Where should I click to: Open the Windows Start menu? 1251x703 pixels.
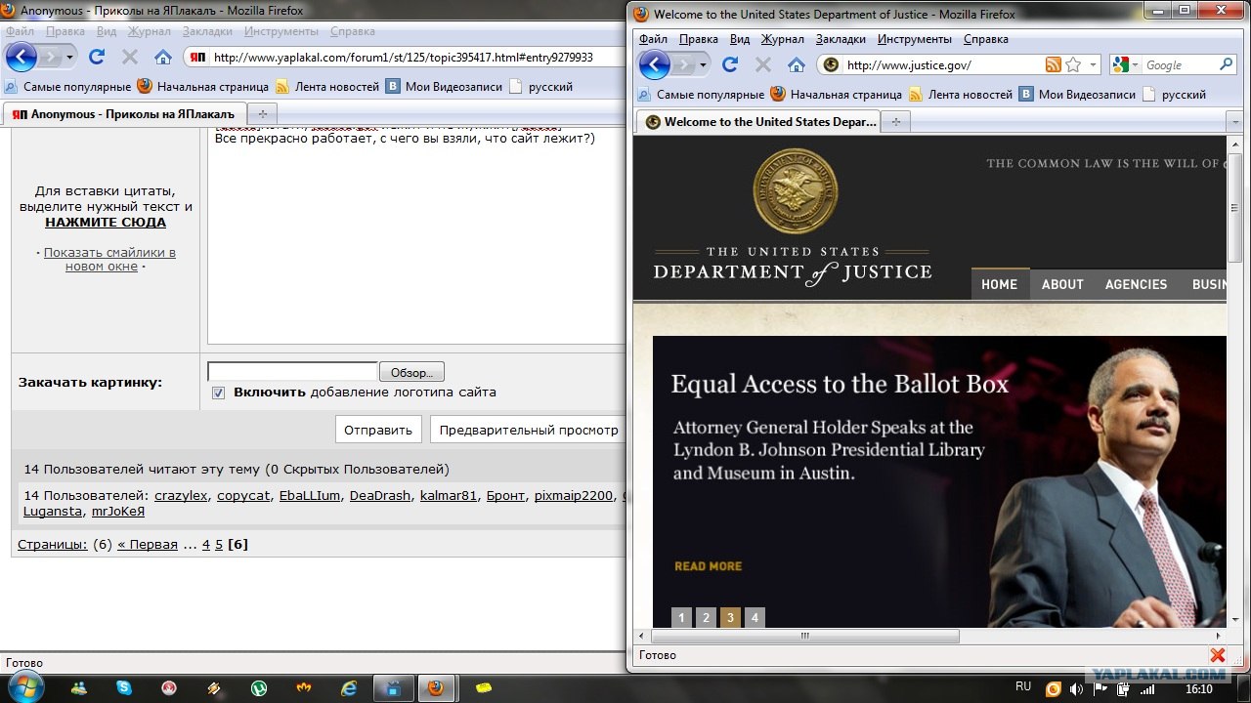[x=23, y=687]
